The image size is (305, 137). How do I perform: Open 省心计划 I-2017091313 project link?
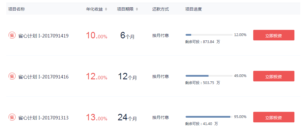click(x=43, y=118)
